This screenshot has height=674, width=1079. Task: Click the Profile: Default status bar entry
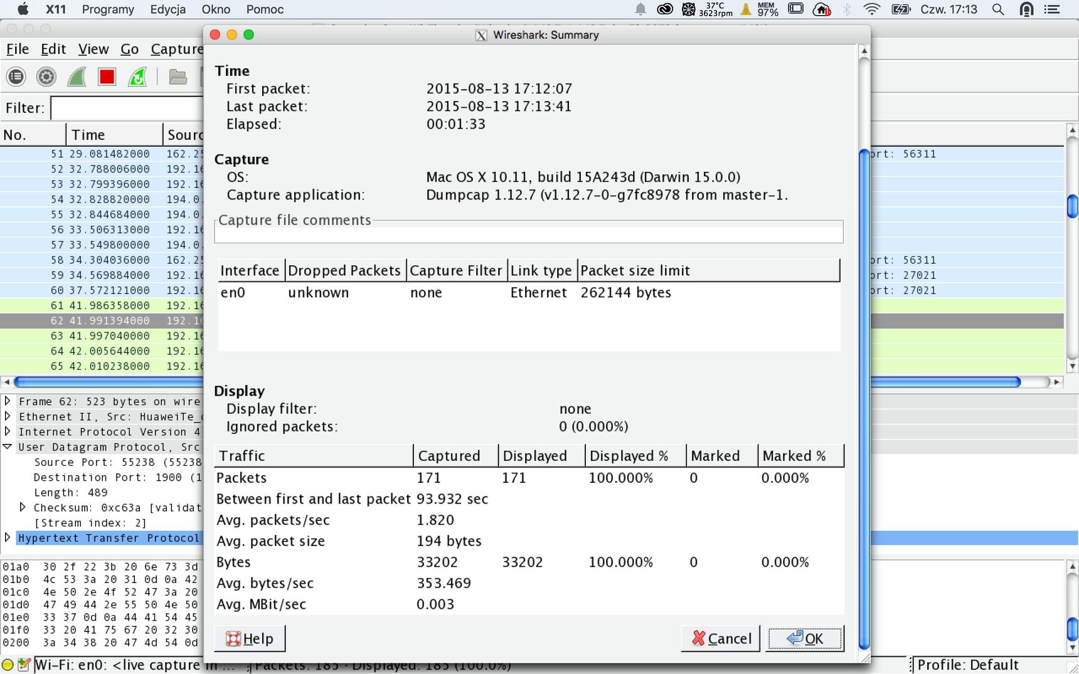coord(967,665)
